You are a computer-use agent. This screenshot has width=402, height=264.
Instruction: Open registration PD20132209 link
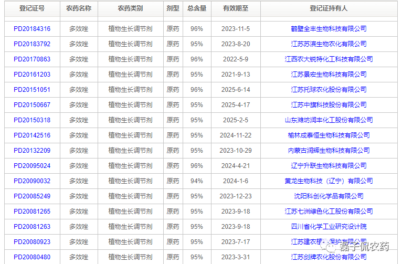click(32, 151)
